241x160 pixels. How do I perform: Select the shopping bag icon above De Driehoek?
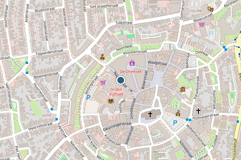click(x=132, y=63)
